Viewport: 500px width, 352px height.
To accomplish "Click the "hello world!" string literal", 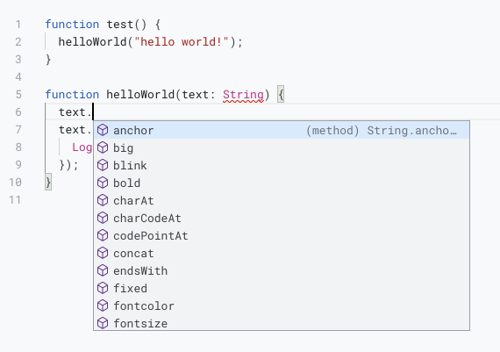I will pyautogui.click(x=182, y=42).
